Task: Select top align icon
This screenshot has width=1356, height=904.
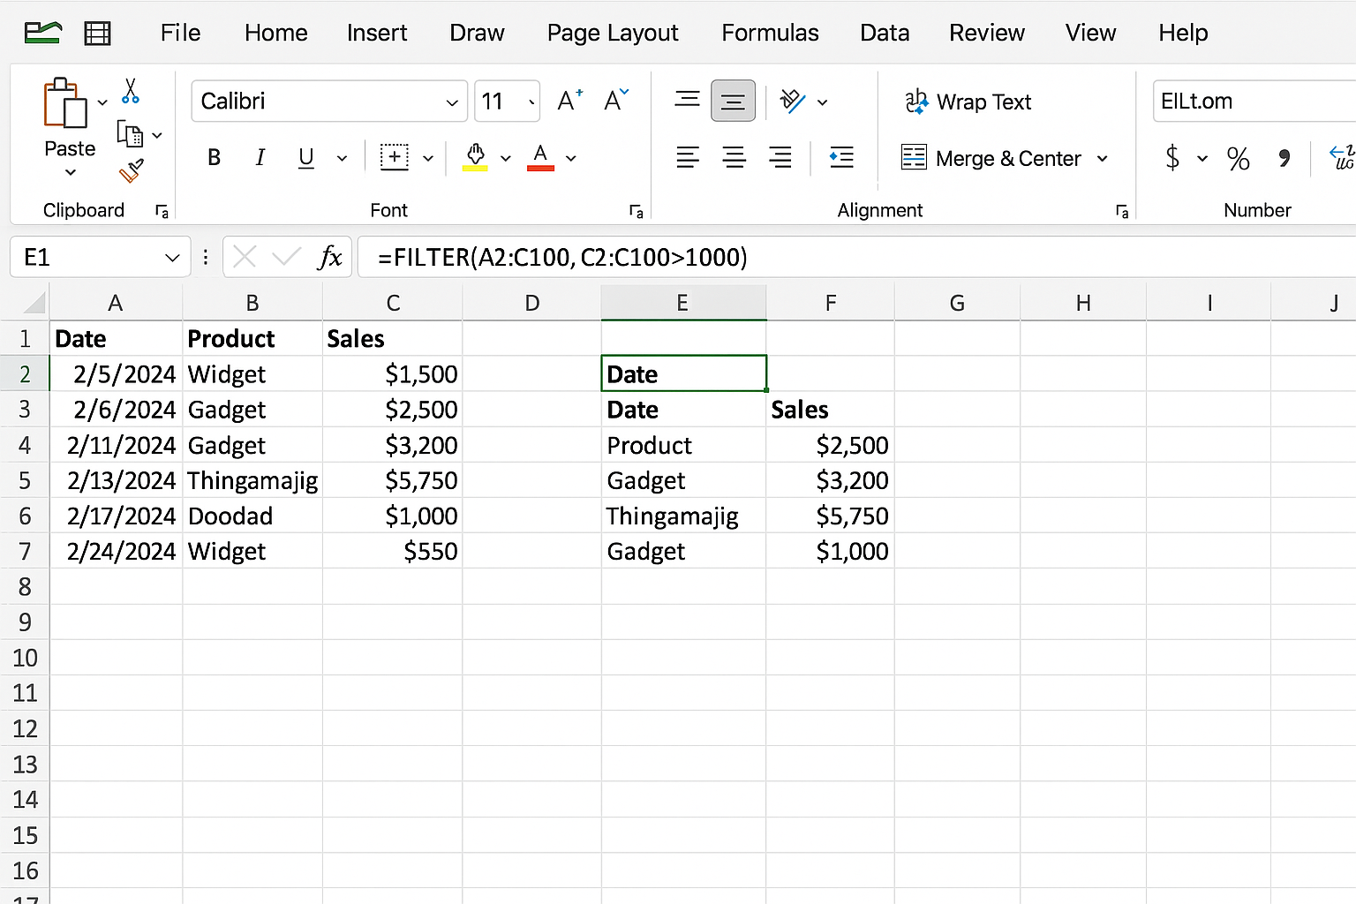Action: point(687,100)
